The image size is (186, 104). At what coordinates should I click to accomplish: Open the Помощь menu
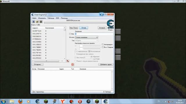click(x=64, y=18)
